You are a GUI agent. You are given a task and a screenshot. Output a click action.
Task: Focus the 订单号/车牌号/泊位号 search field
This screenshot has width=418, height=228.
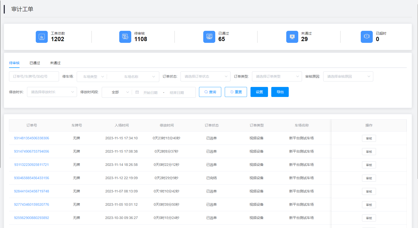pyautogui.click(x=34, y=76)
